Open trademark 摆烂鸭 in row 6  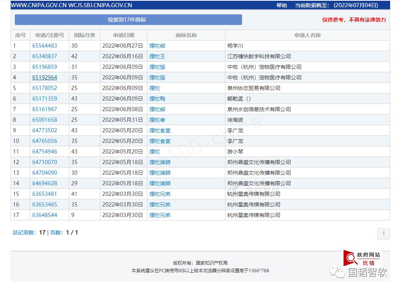157,99
